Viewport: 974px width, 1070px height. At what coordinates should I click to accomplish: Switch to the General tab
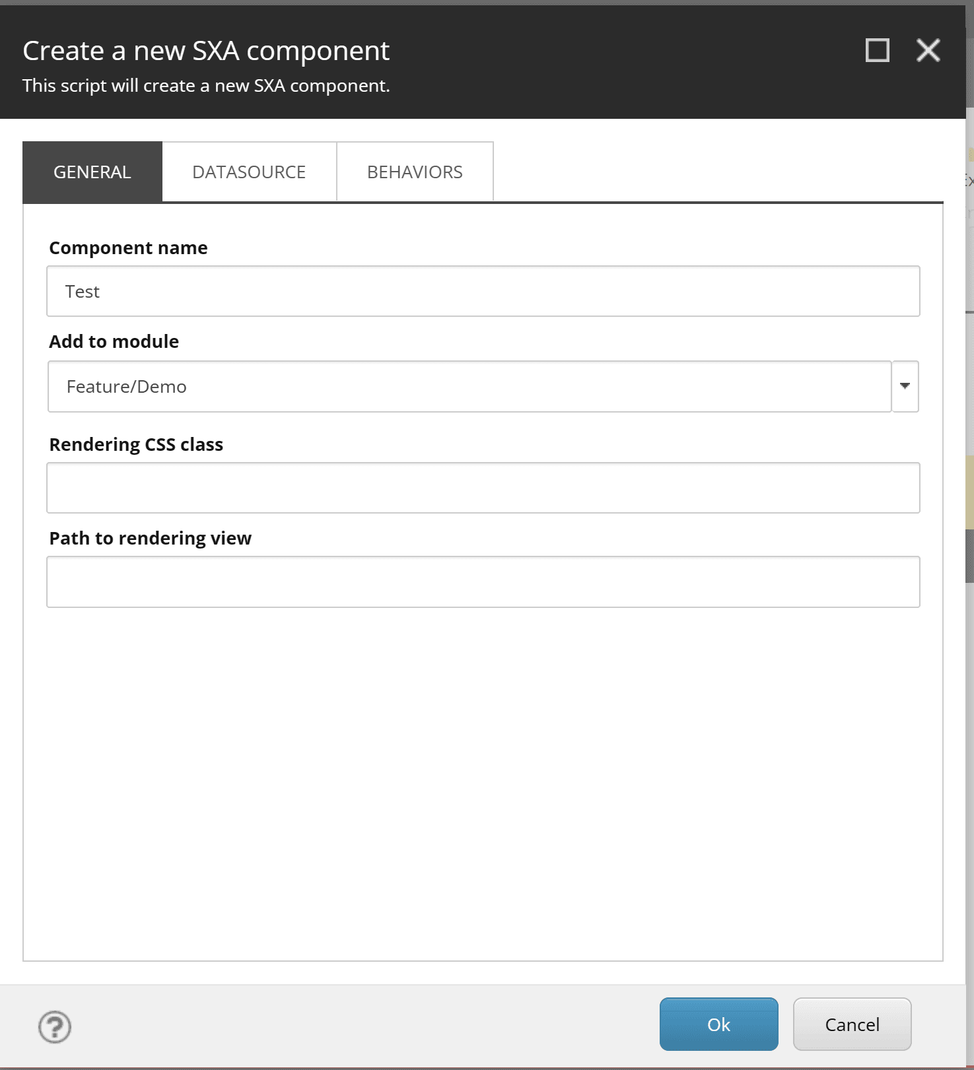92,172
